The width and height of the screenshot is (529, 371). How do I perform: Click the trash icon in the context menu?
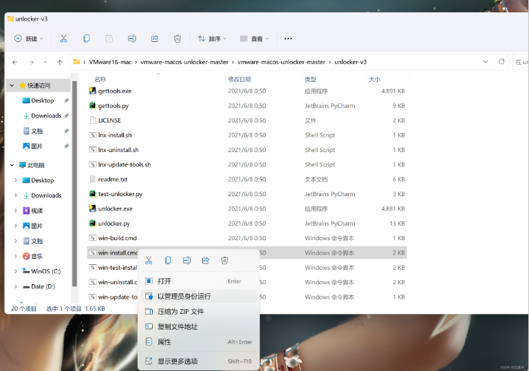point(224,260)
